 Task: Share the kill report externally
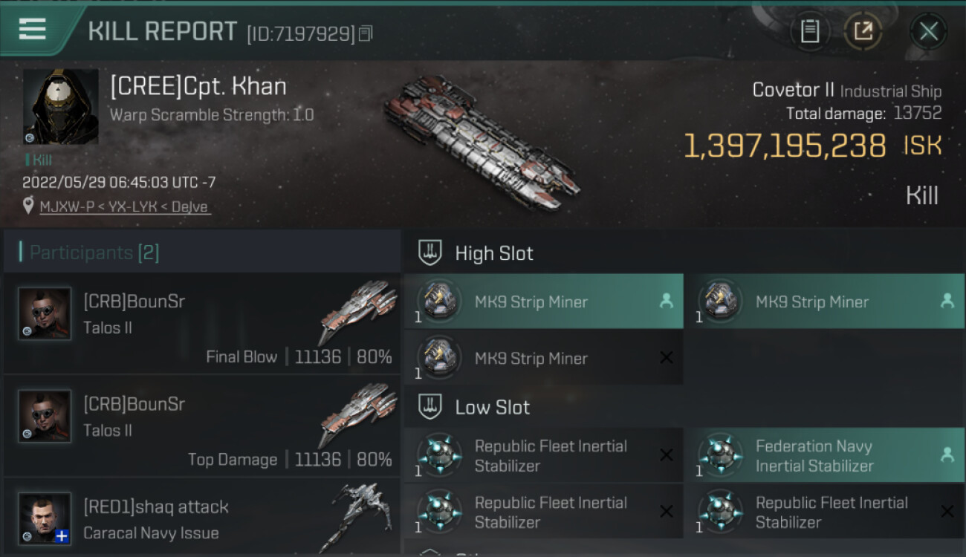863,31
